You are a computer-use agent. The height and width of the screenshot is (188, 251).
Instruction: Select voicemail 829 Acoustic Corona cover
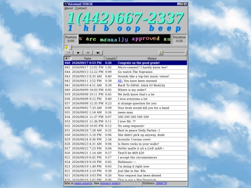click(x=125, y=139)
